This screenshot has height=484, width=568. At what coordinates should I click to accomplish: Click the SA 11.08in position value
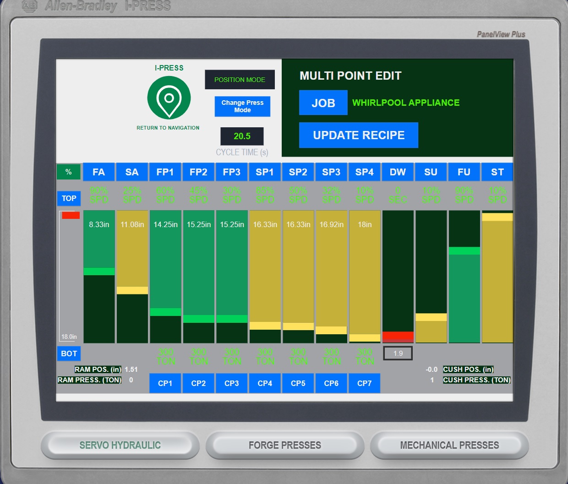132,224
